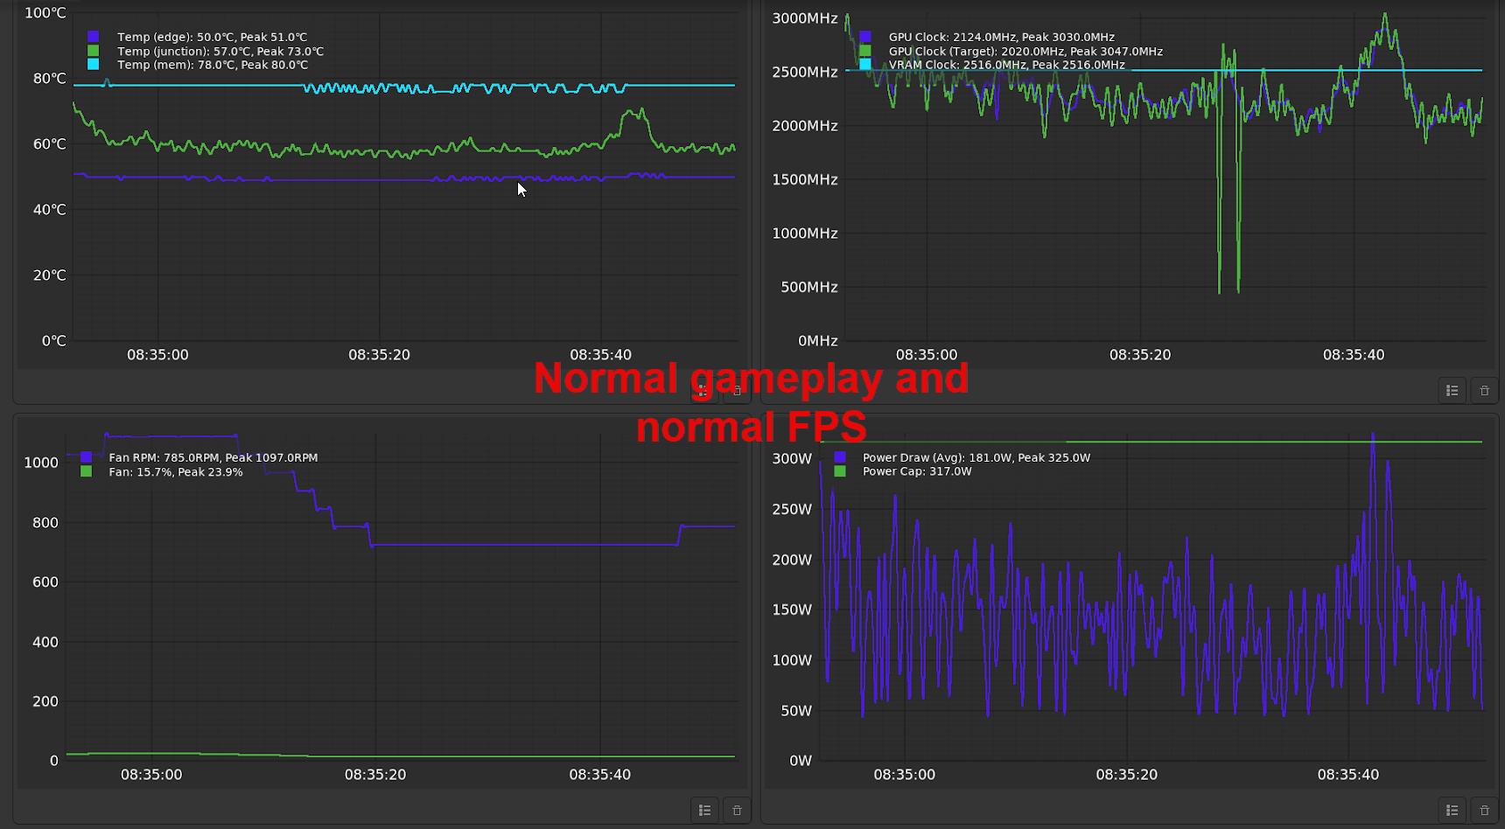Click the list icon under the power draw graph

1452,811
